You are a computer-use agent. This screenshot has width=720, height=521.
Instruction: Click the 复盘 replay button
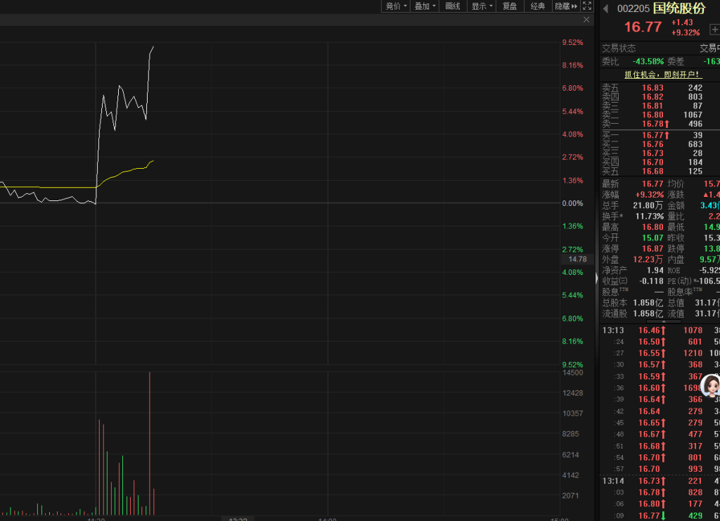510,6
